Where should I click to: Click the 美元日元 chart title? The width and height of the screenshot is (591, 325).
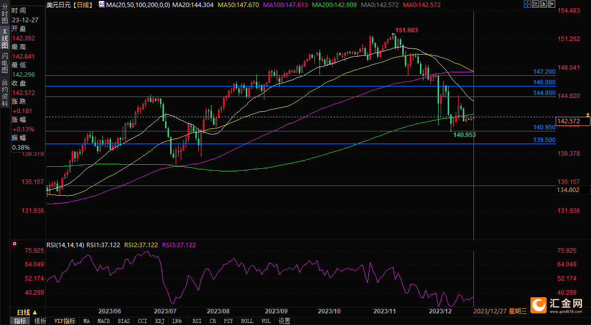59,5
